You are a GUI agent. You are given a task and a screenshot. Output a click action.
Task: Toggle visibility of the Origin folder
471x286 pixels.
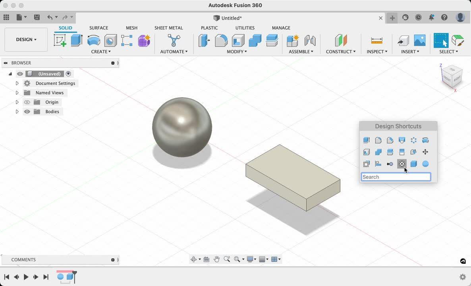tap(27, 102)
